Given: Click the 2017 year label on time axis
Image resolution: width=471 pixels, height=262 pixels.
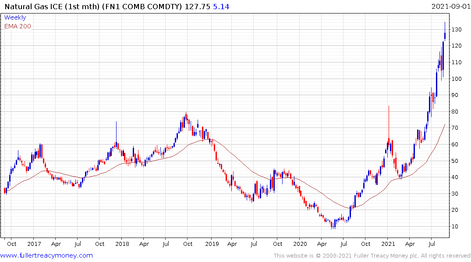Looking at the screenshot, I should (x=34, y=244).
